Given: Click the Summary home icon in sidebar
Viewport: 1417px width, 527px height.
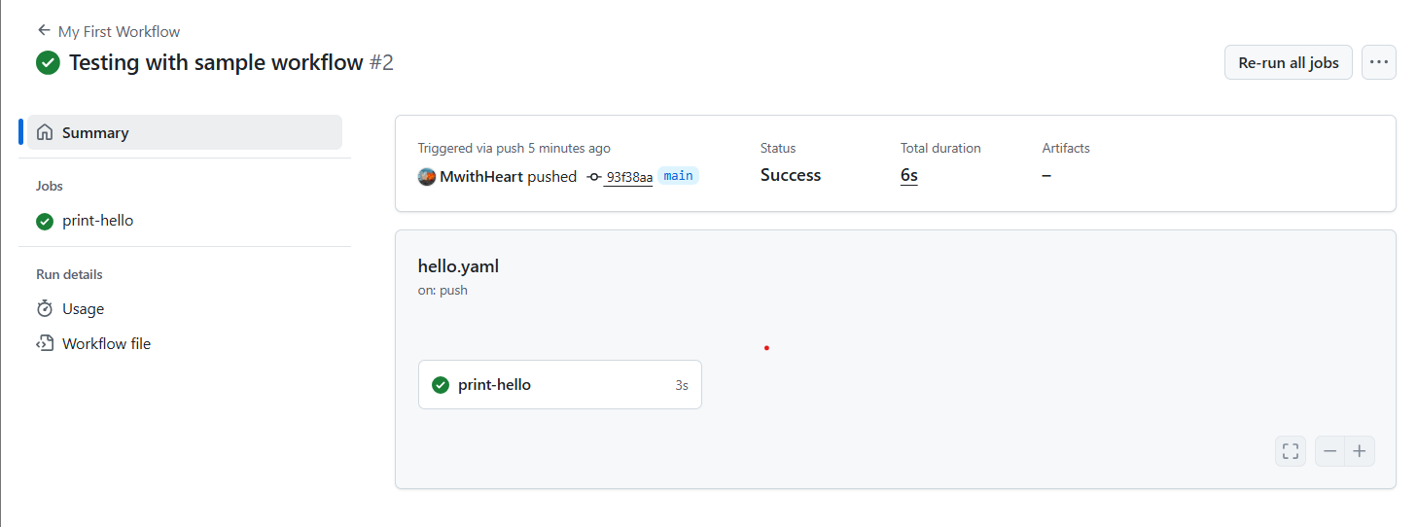Looking at the screenshot, I should pyautogui.click(x=45, y=133).
